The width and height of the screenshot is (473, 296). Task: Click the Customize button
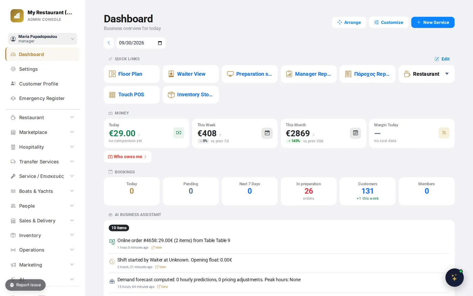pos(389,22)
